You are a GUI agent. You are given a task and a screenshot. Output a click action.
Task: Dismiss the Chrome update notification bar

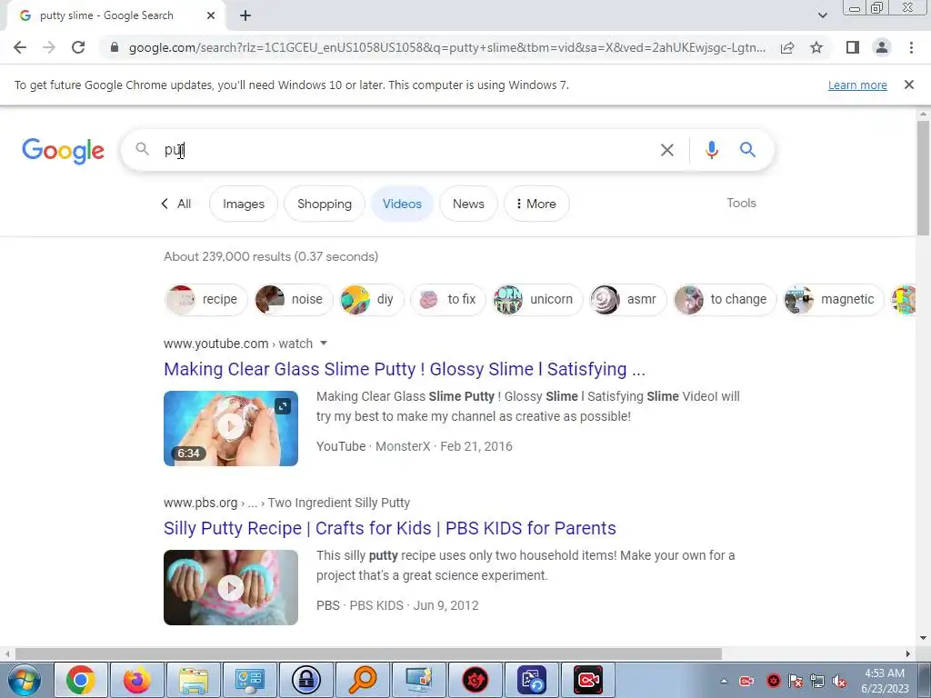tap(908, 85)
